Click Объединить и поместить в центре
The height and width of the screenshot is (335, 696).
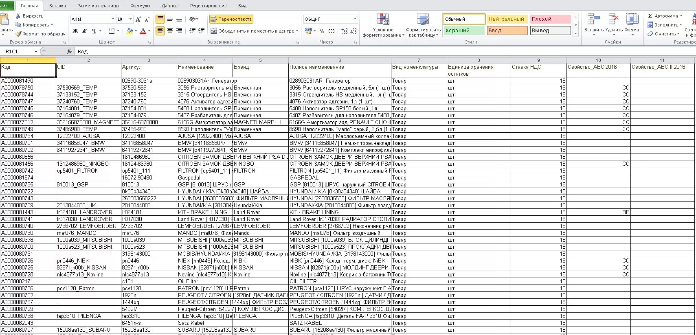[252, 31]
